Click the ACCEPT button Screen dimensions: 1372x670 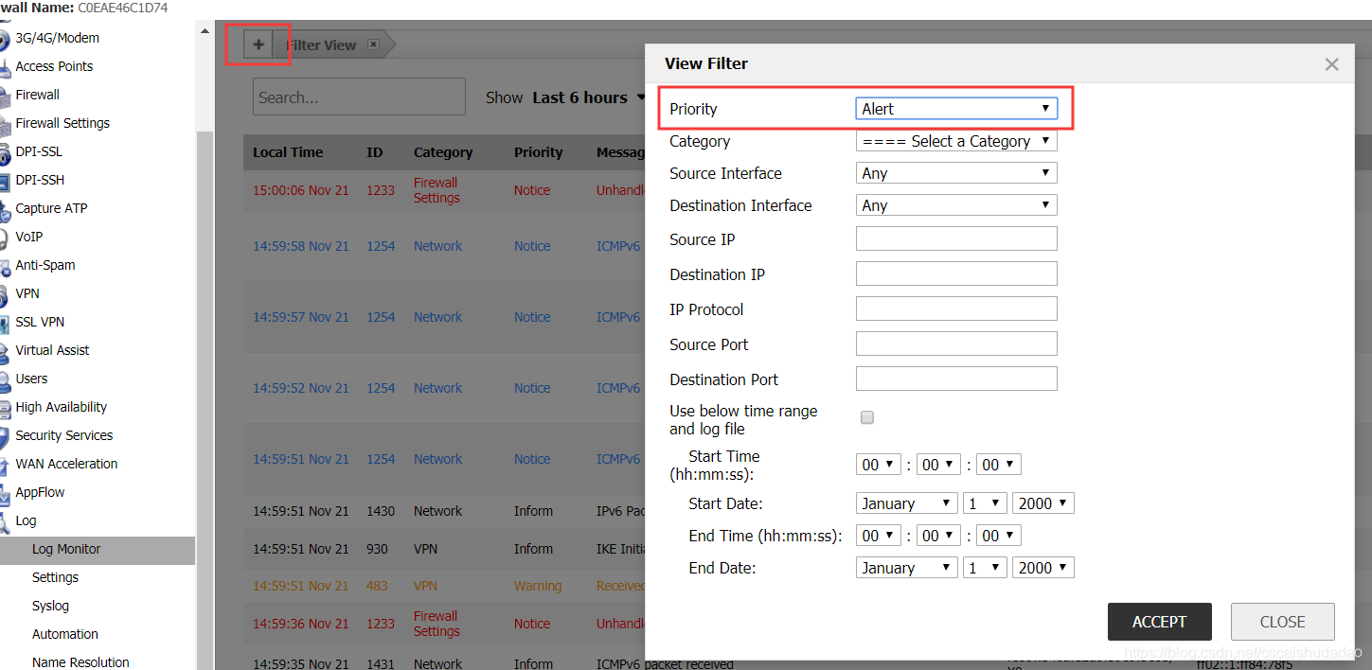pyautogui.click(x=1159, y=622)
